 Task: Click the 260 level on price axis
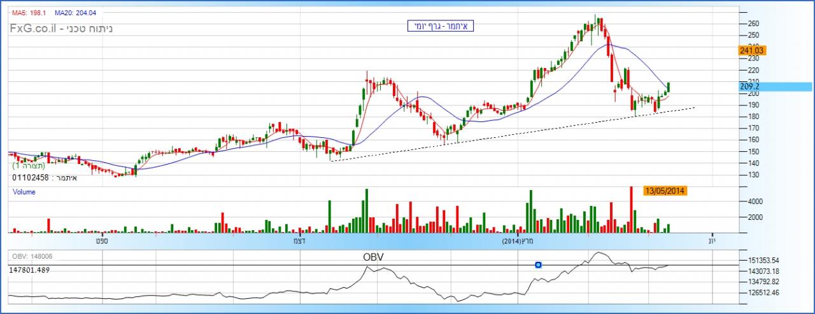pyautogui.click(x=753, y=24)
